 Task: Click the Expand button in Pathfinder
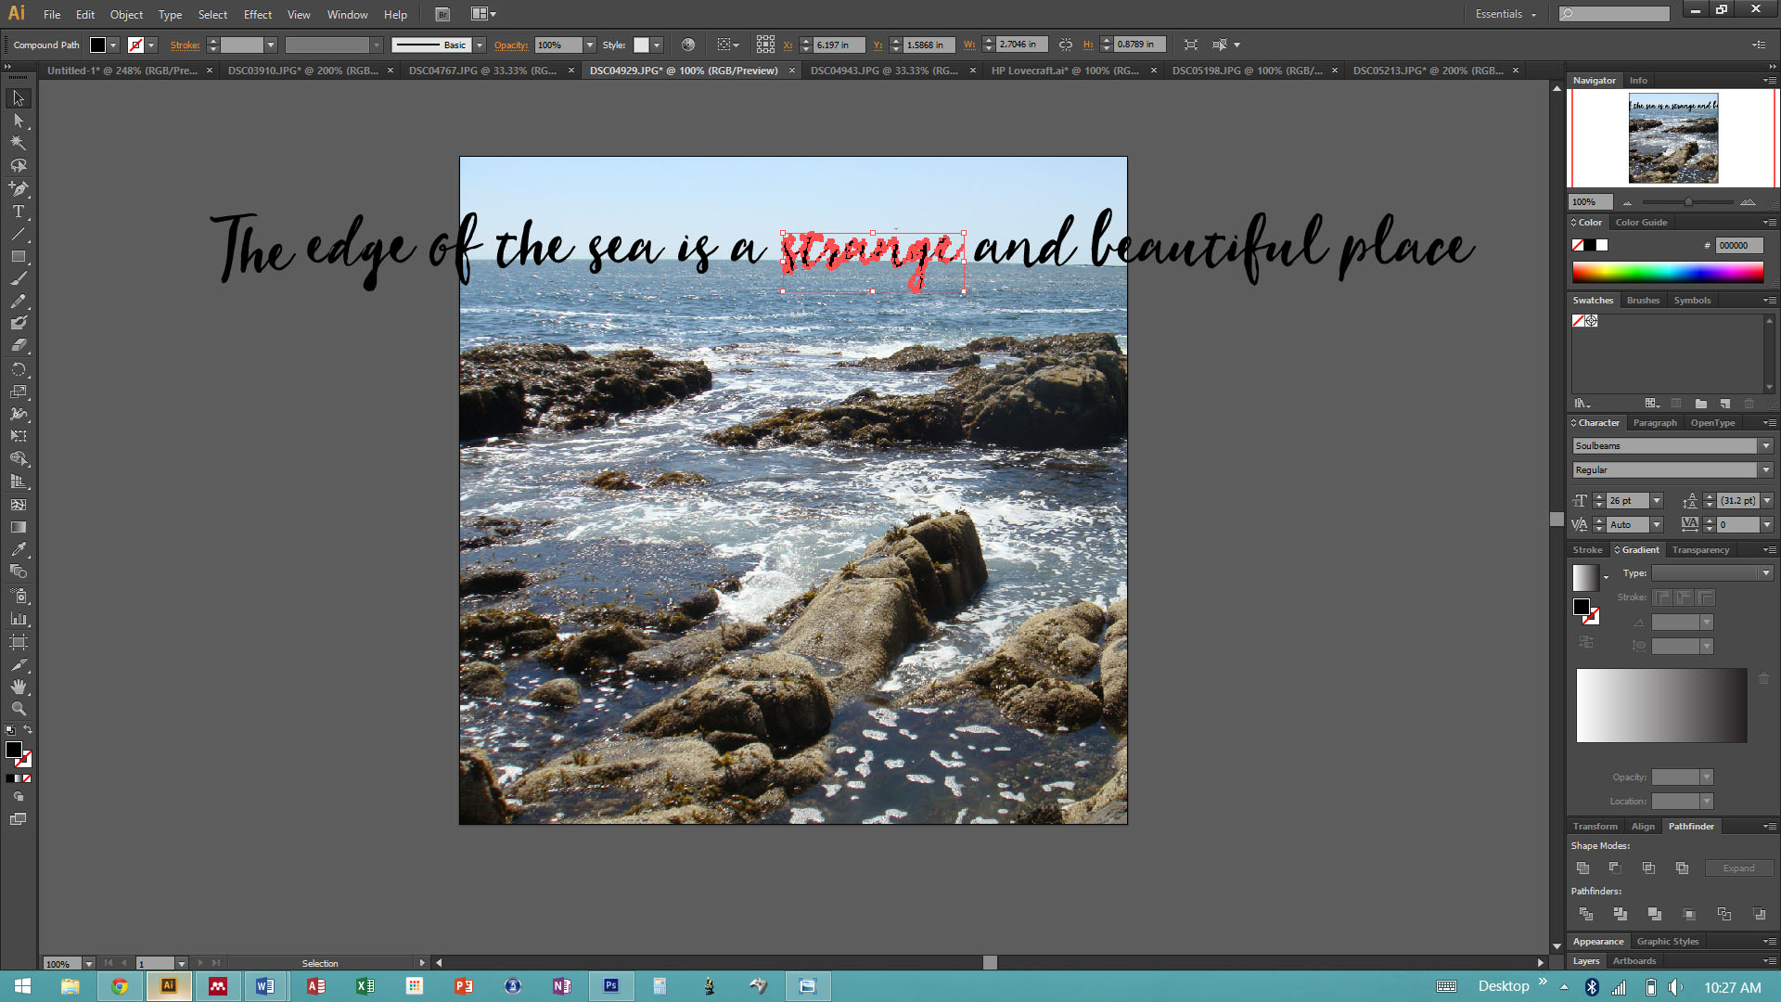(x=1738, y=868)
